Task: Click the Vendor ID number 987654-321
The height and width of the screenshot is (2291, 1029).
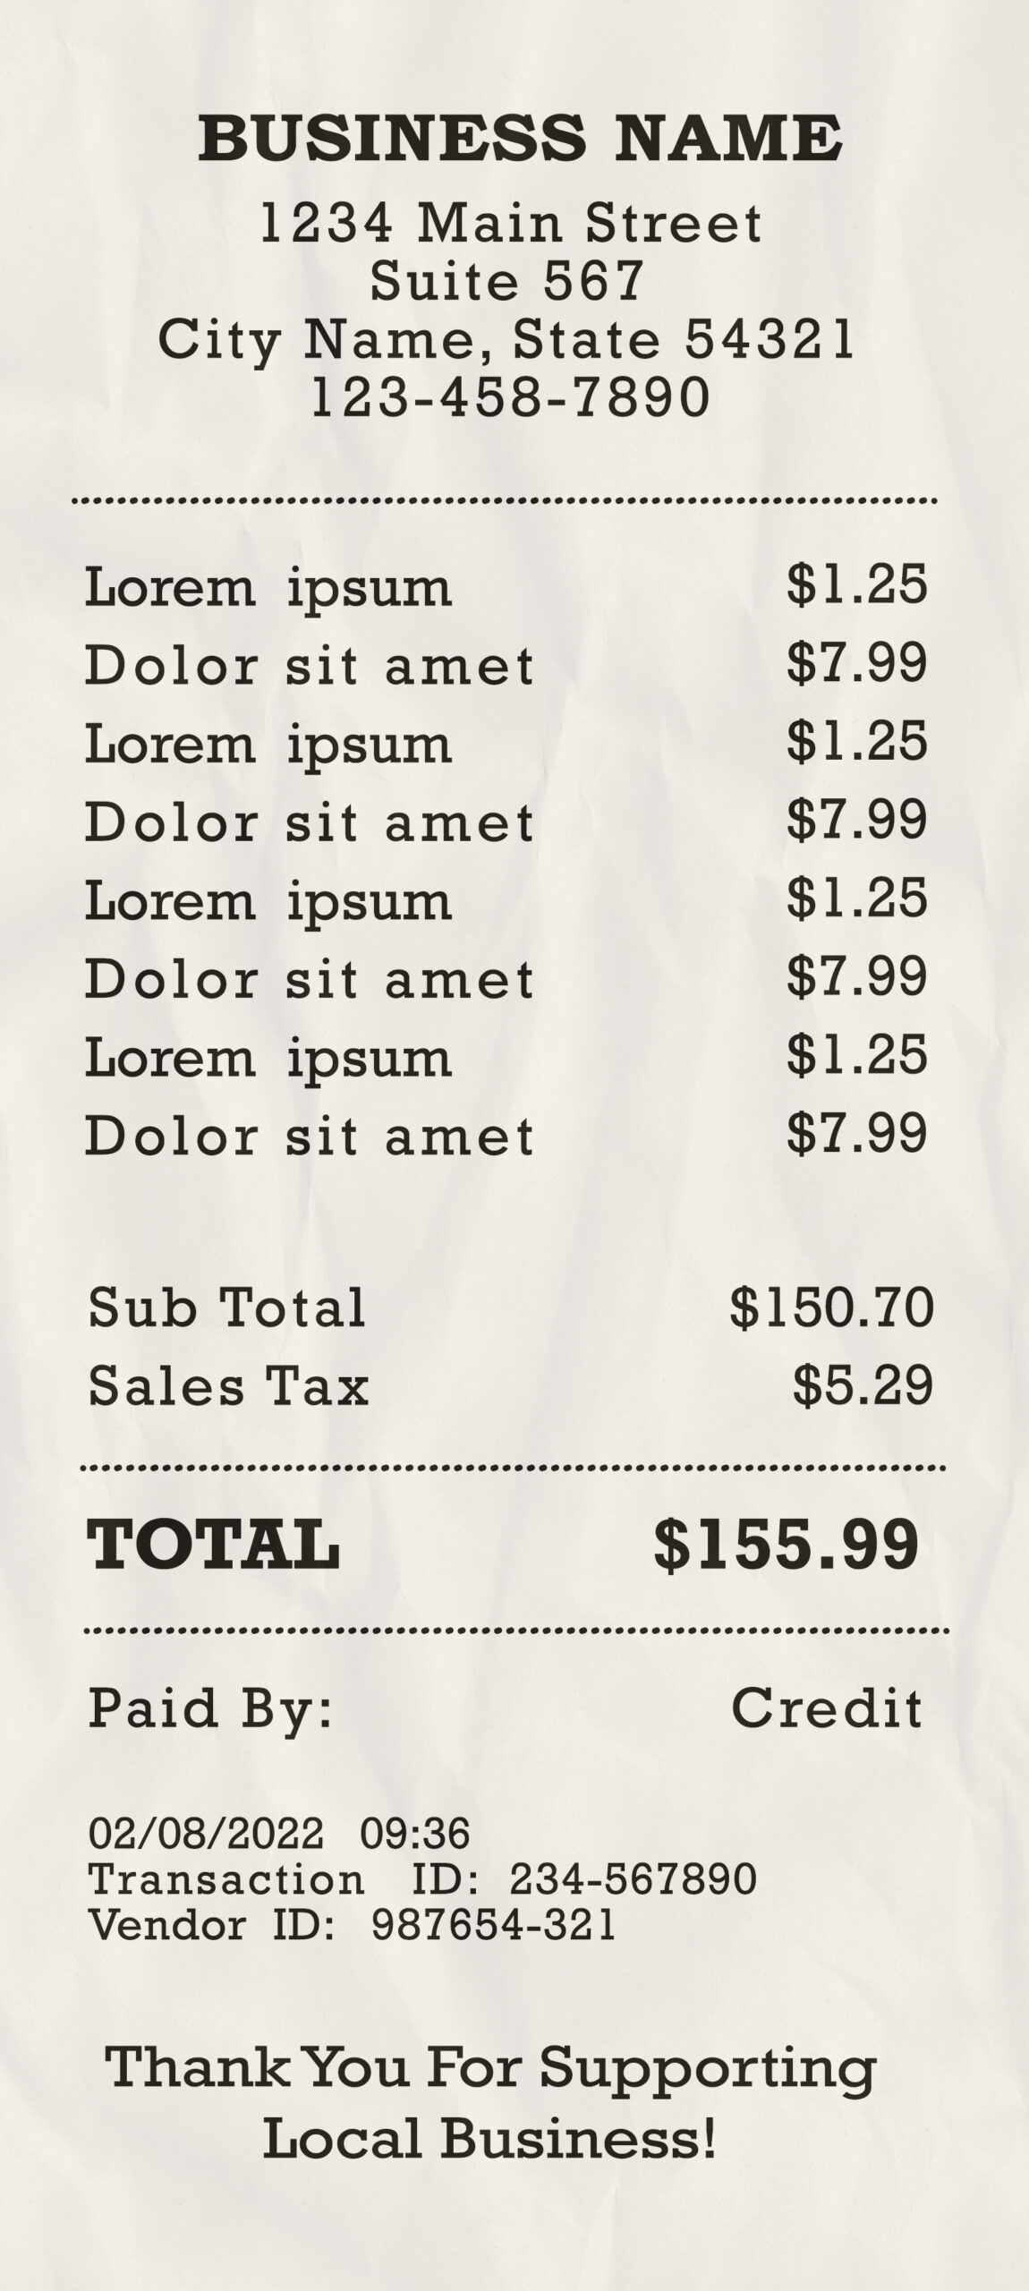Action: pyautogui.click(x=493, y=1924)
